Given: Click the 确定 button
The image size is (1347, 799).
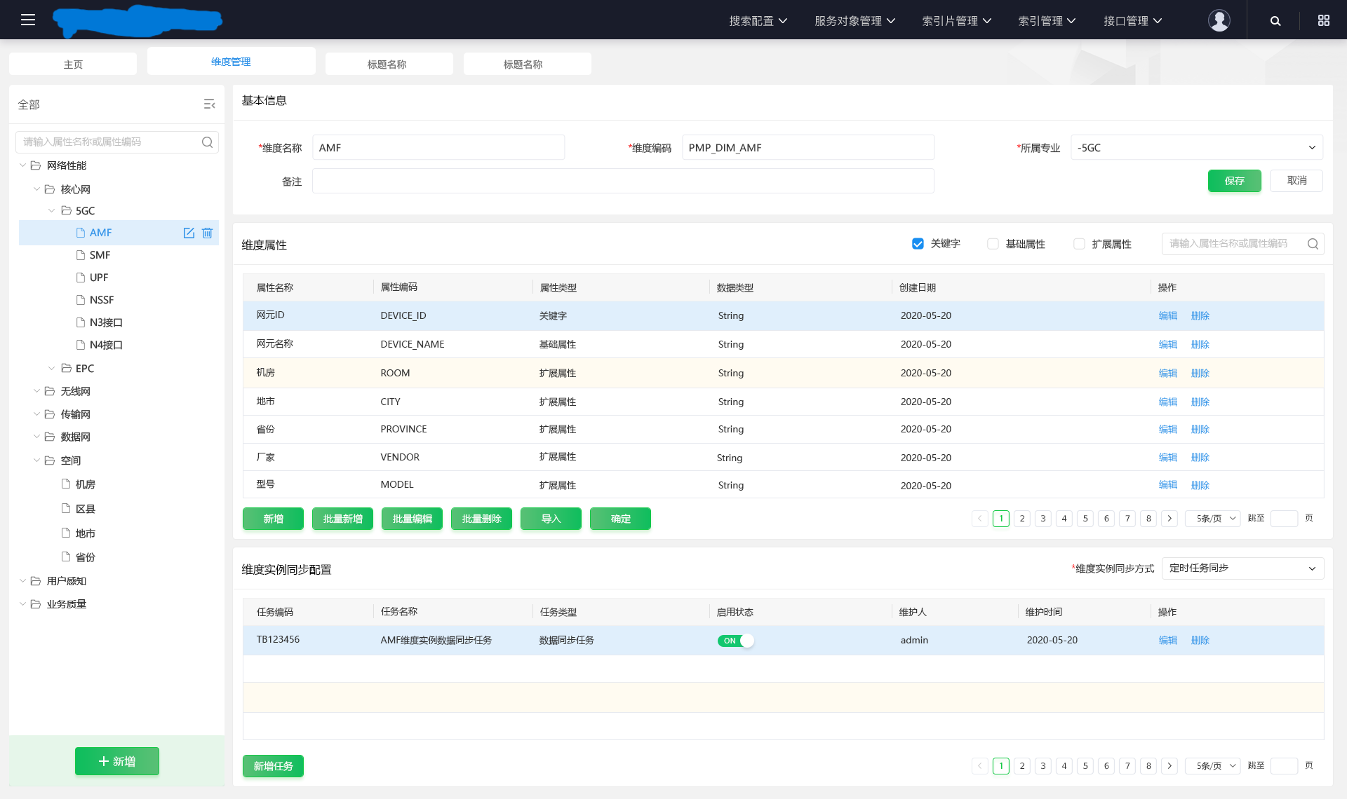Looking at the screenshot, I should 620,519.
